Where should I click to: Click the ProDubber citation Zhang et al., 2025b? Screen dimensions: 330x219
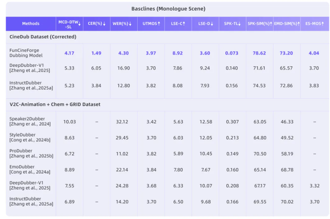point(31,156)
